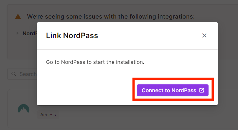The image size is (238, 130).
Task: Click the Access tag label
Action: 48,115
